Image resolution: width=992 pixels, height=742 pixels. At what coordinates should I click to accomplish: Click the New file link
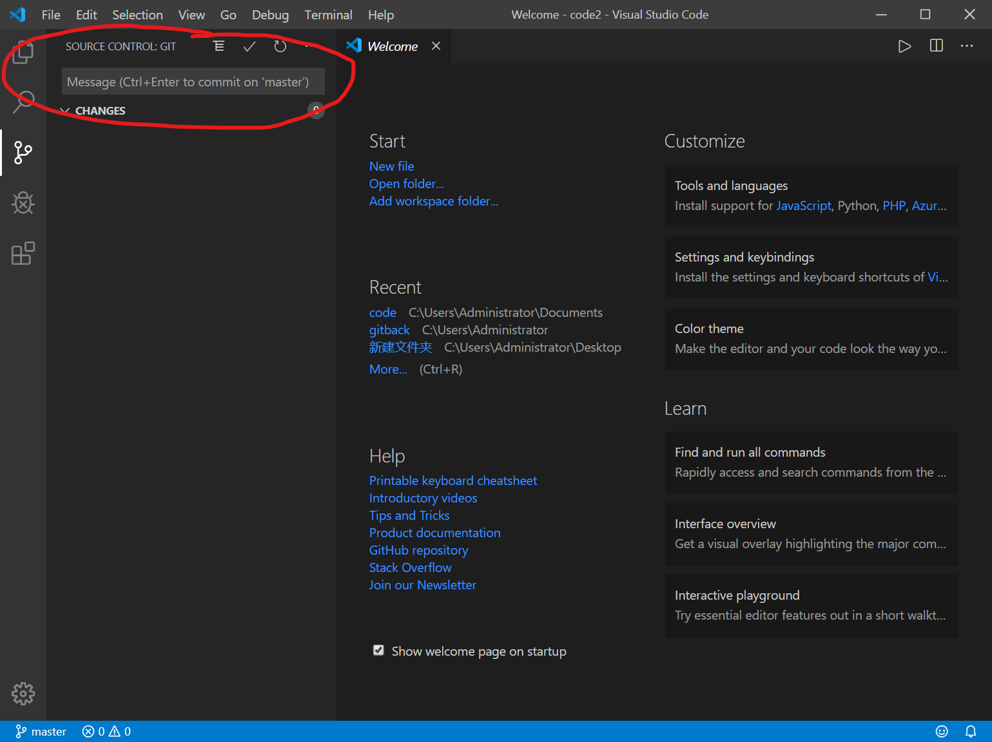coord(391,166)
